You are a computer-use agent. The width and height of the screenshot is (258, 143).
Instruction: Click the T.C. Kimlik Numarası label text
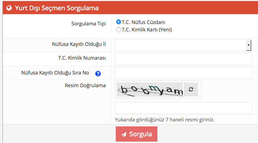pyautogui.click(x=82, y=58)
